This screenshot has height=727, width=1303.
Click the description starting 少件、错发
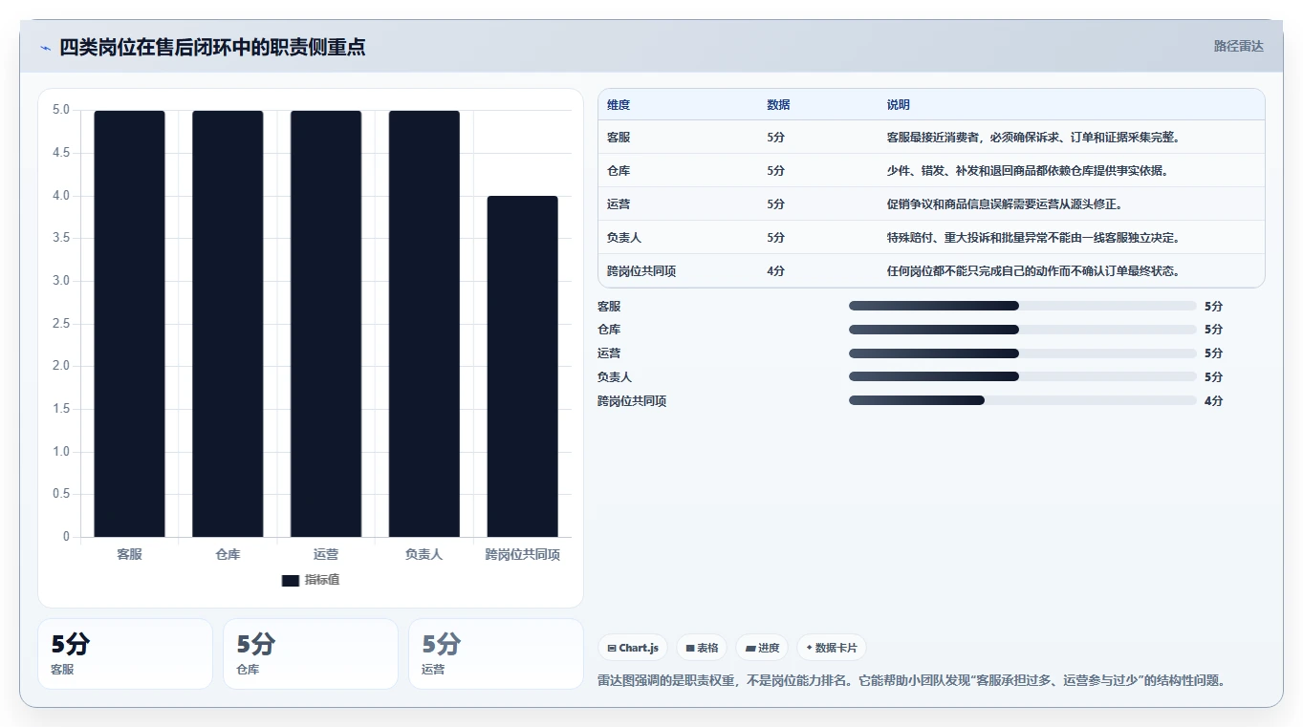(1028, 171)
